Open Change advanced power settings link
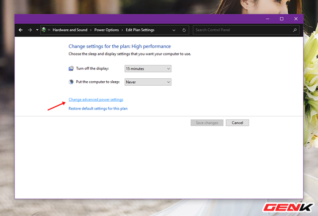Viewport: 318px width, 216px height. pos(95,100)
